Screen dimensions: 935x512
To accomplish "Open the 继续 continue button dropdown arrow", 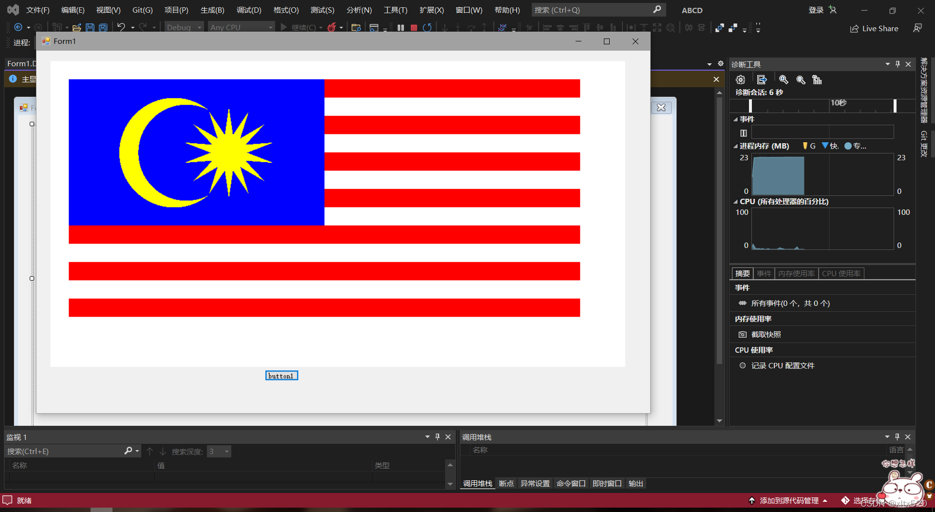I will click(x=321, y=28).
